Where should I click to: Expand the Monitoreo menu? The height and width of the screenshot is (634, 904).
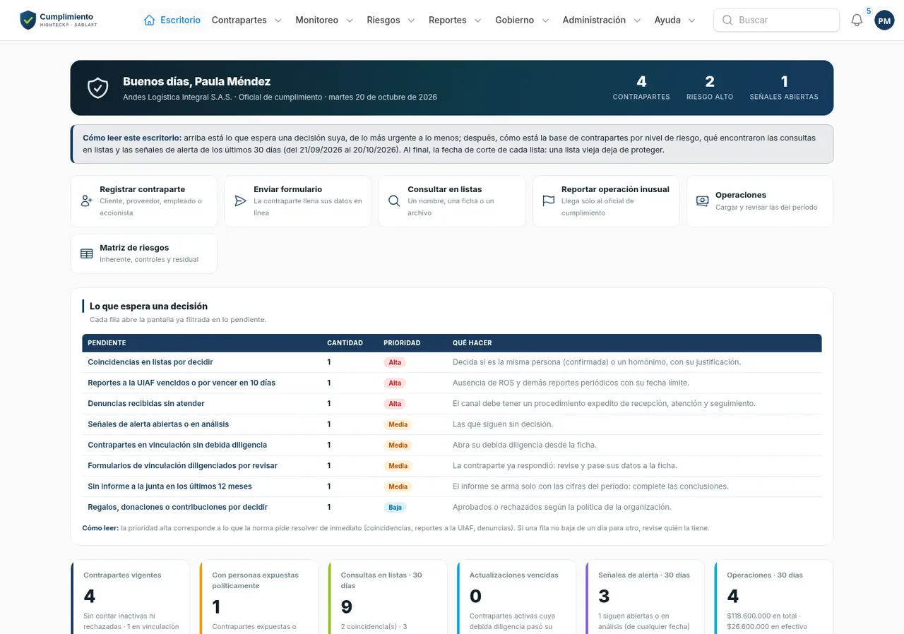[324, 20]
